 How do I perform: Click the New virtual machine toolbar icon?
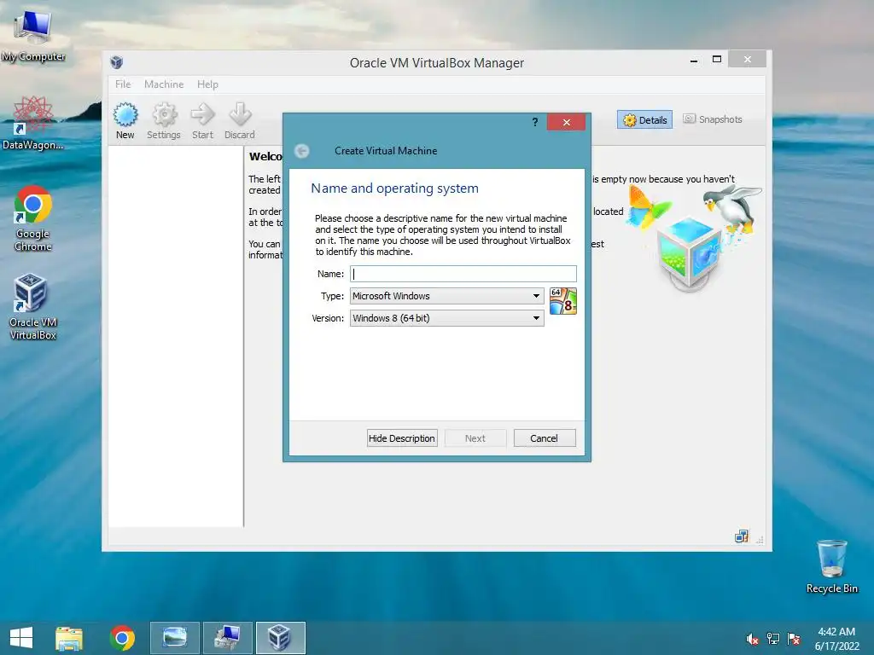click(x=125, y=120)
